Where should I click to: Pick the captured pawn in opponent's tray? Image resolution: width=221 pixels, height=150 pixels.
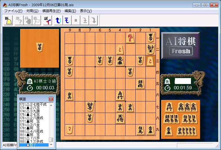40,47
